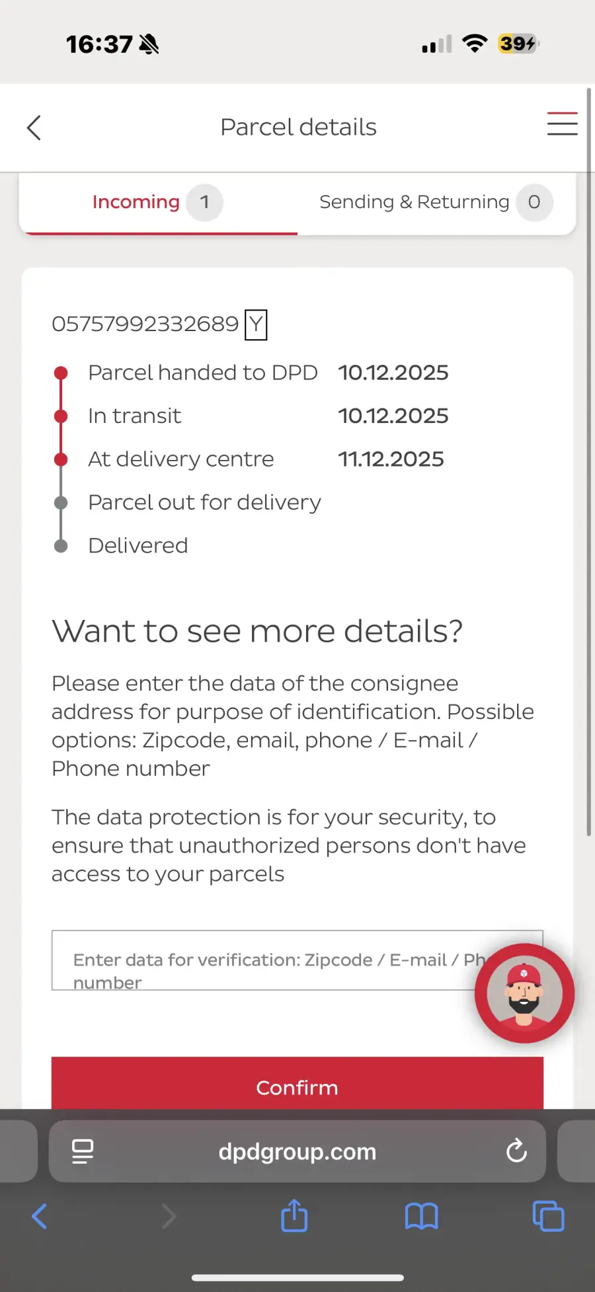Show Safari open tabs overview
Screen dimensions: 595x1292
[548, 1216]
